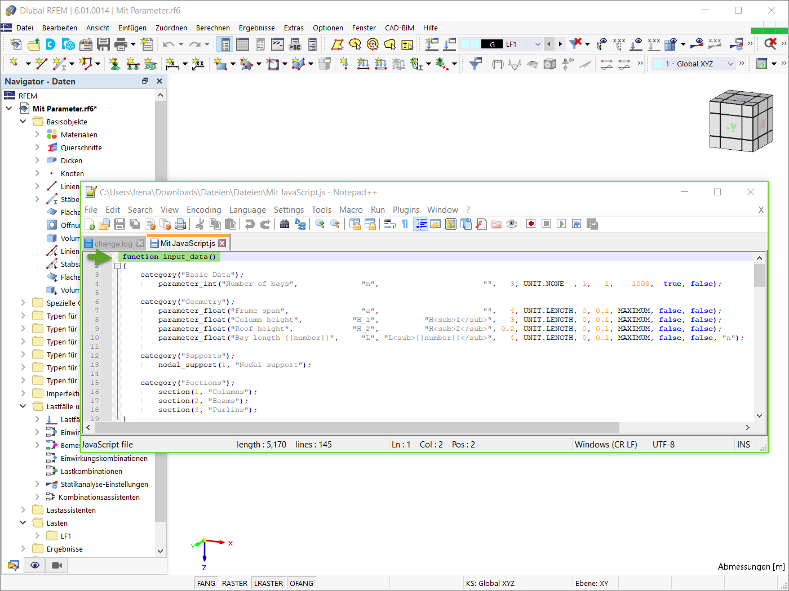This screenshot has width=789, height=591.
Task: Open the RFEM table view icon
Action: 242,44
